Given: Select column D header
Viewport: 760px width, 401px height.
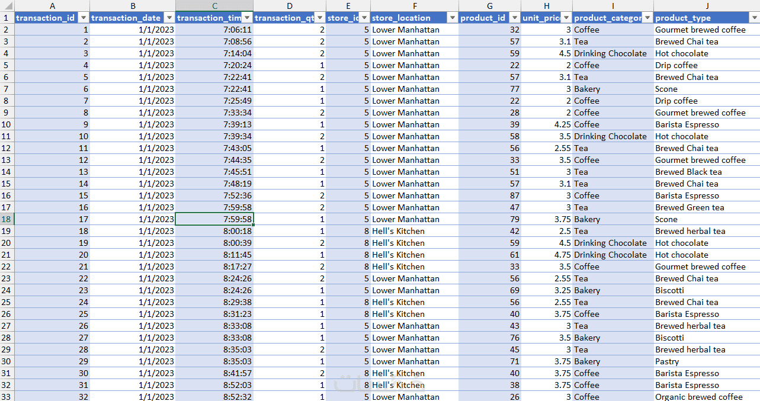Looking at the screenshot, I should (290, 5).
